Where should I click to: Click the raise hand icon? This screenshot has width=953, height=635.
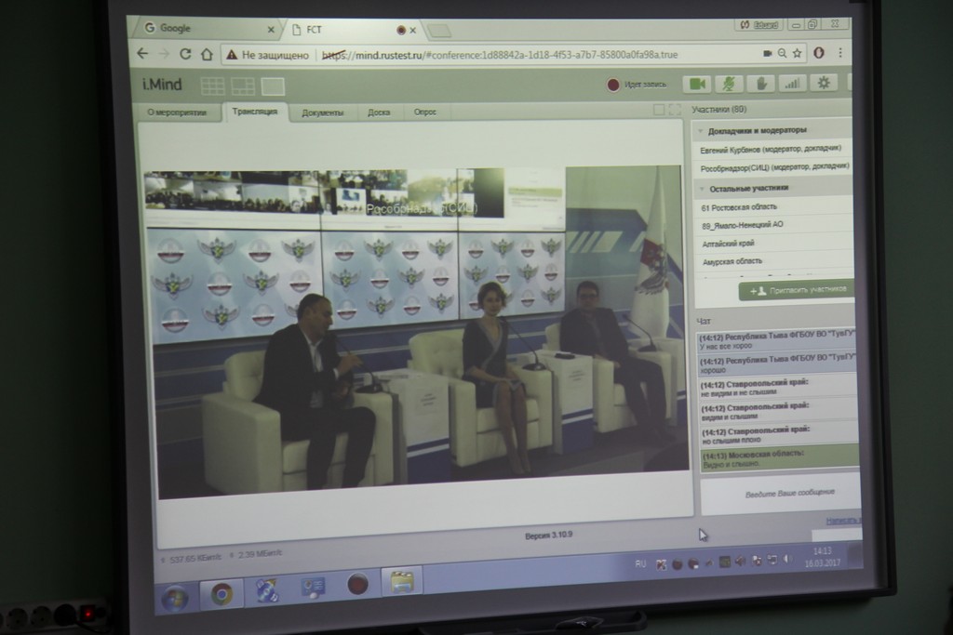click(760, 84)
